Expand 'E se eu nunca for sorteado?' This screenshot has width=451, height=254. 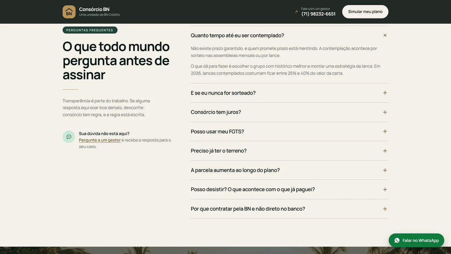click(289, 93)
